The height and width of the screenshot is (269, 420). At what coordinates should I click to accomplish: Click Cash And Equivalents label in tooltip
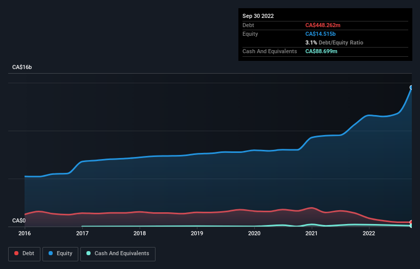point(270,51)
